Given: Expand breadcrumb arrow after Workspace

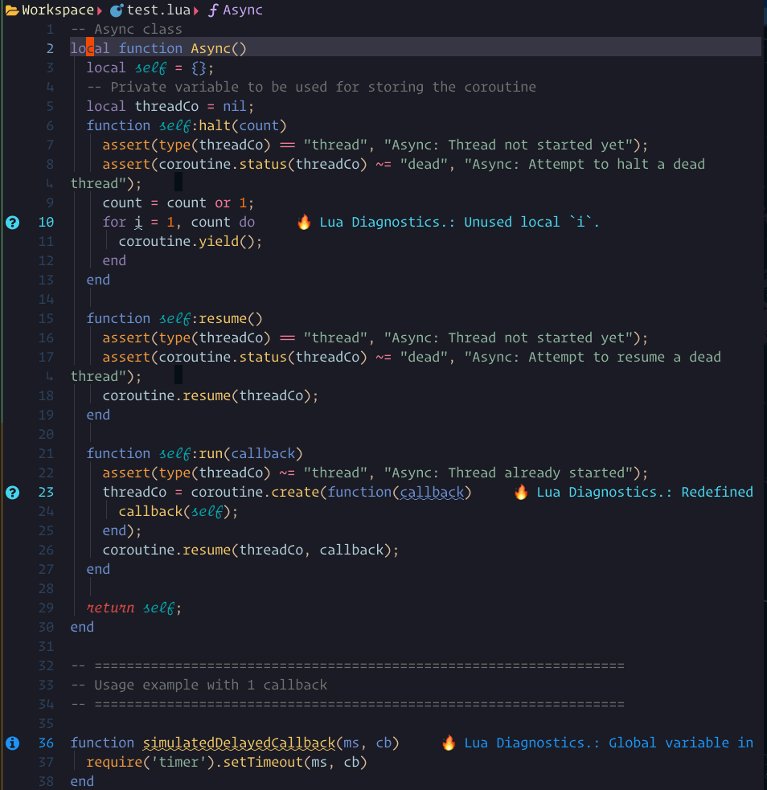Looking at the screenshot, I should (x=100, y=10).
